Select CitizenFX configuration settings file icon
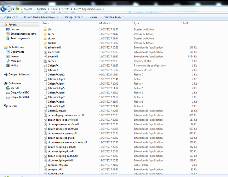This screenshot has width=228, height=177. click(45, 65)
